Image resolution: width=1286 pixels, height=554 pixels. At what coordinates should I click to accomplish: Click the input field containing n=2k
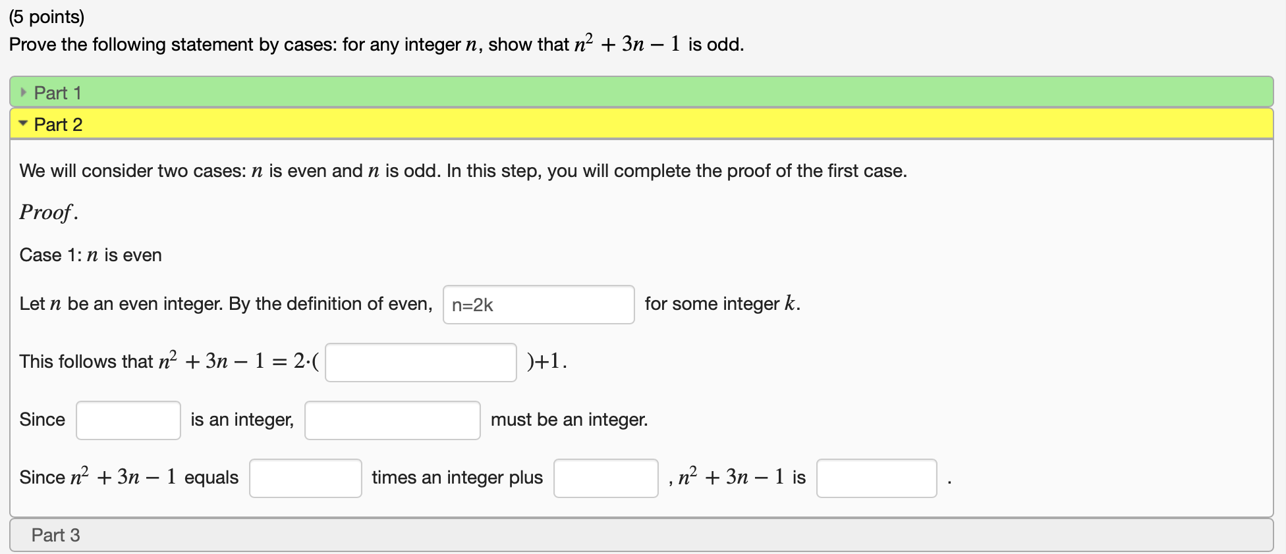tap(538, 305)
